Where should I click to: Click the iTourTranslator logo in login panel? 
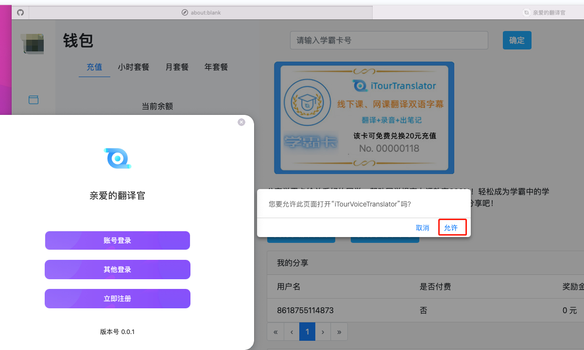click(x=118, y=159)
